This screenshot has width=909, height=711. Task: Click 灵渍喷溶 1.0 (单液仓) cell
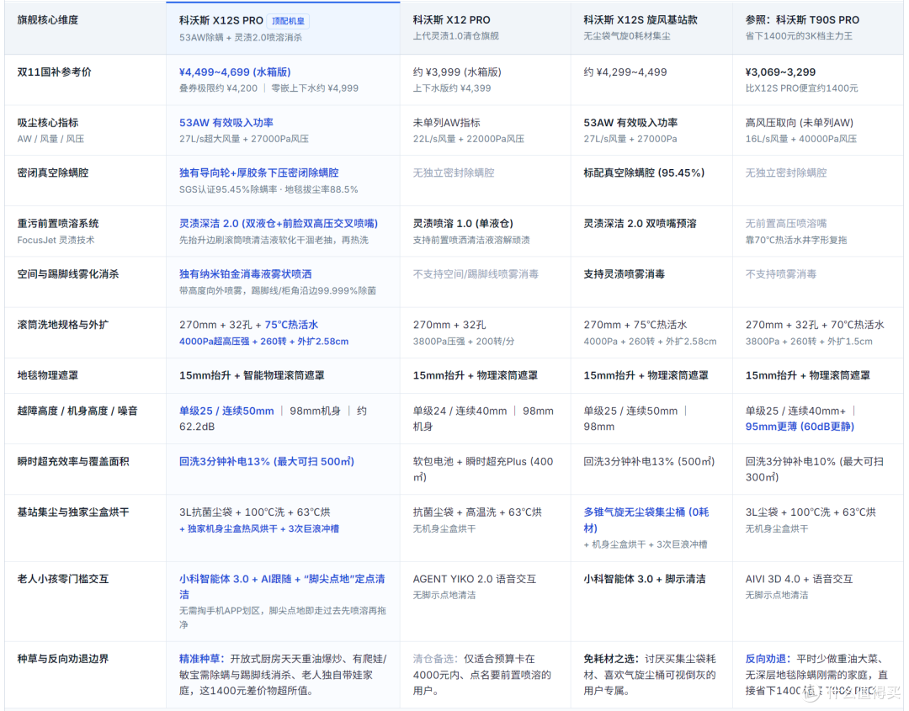coord(463,223)
